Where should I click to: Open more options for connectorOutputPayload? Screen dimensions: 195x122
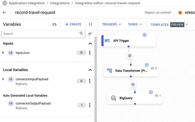coord(90,105)
